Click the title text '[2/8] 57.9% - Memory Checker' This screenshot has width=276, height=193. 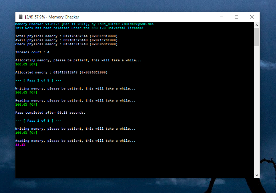pos(52,17)
